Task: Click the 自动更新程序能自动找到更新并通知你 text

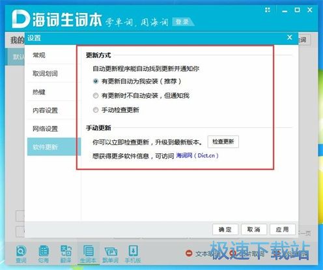Action: pyautogui.click(x=146, y=69)
